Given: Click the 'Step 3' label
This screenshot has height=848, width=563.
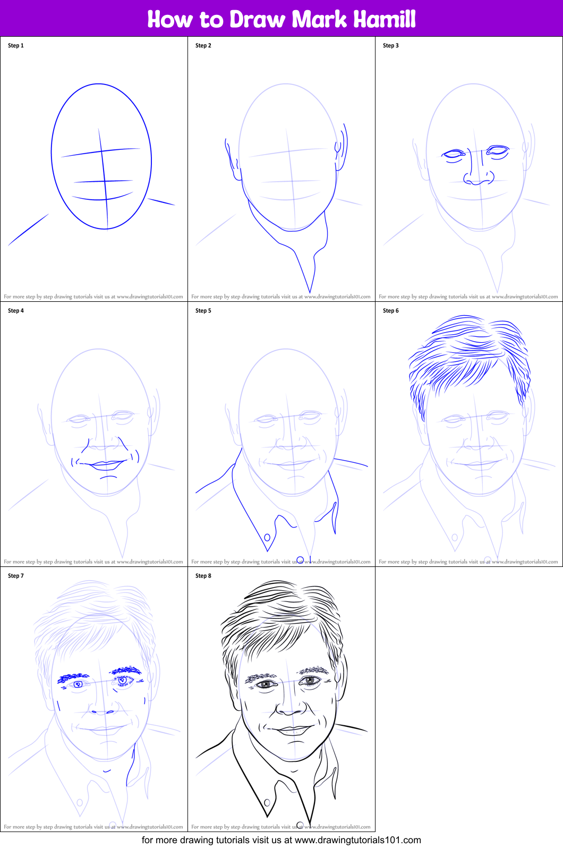Looking at the screenshot, I should point(391,46).
